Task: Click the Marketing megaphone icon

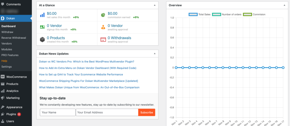Action: (x=3, y=98)
